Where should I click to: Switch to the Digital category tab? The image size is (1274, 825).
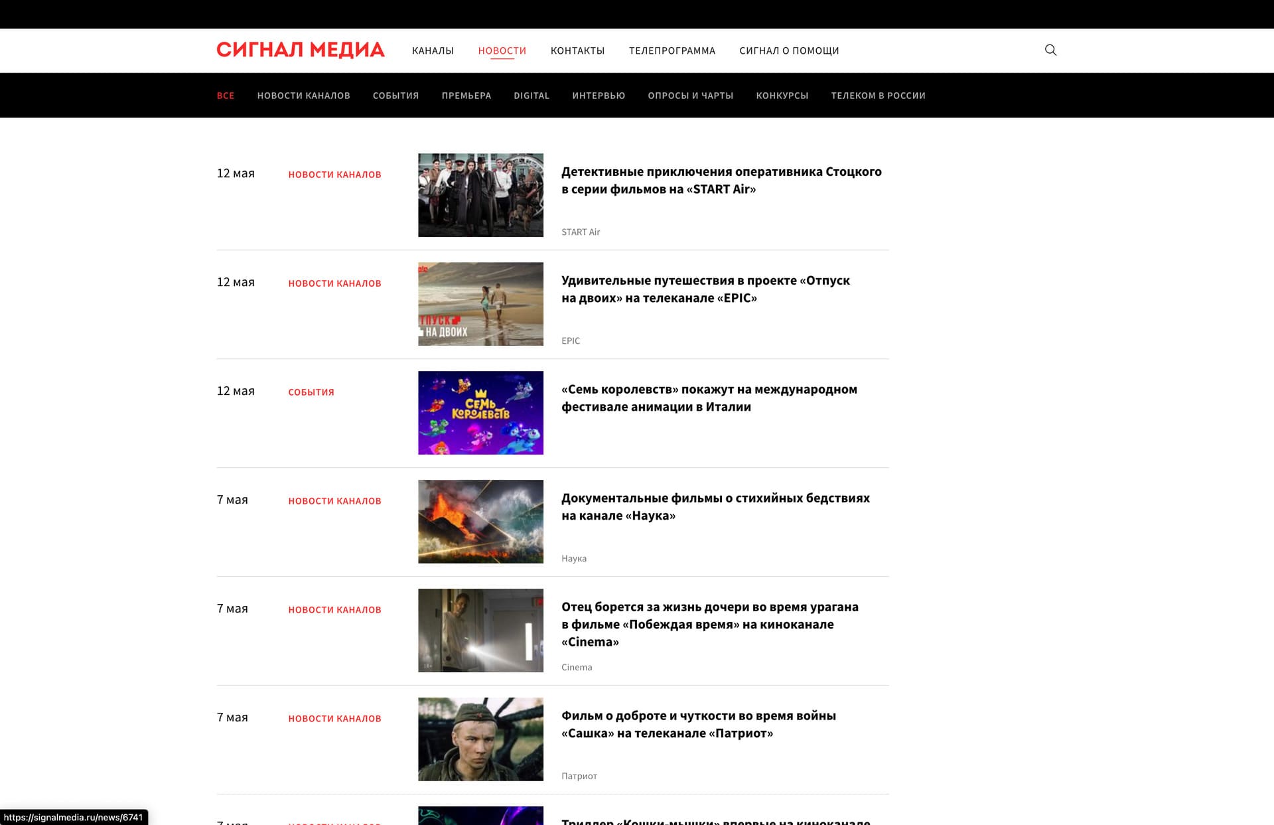(x=531, y=96)
